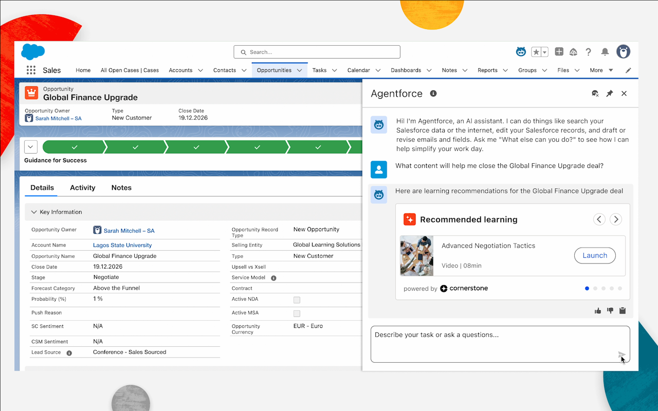This screenshot has width=658, height=411.
Task: Edit navigation bar with pencil icon
Action: pos(628,70)
